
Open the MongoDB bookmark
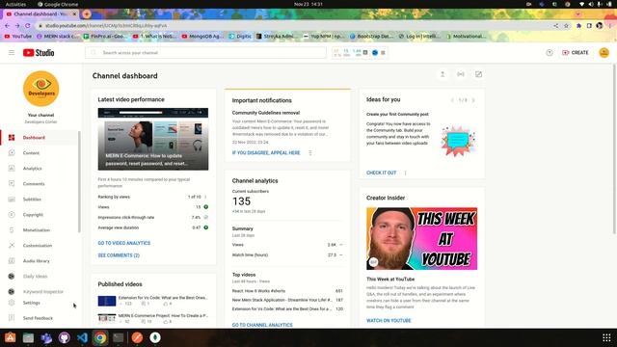(202, 37)
